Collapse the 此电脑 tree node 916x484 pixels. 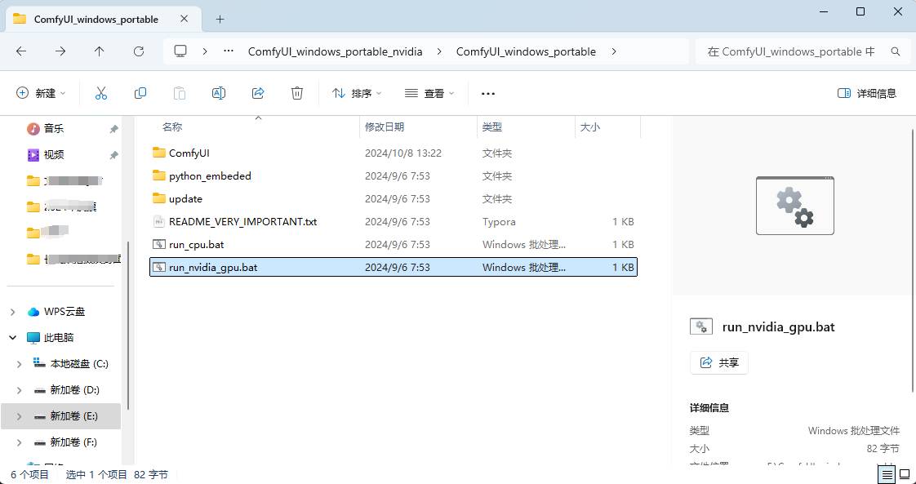pos(13,338)
